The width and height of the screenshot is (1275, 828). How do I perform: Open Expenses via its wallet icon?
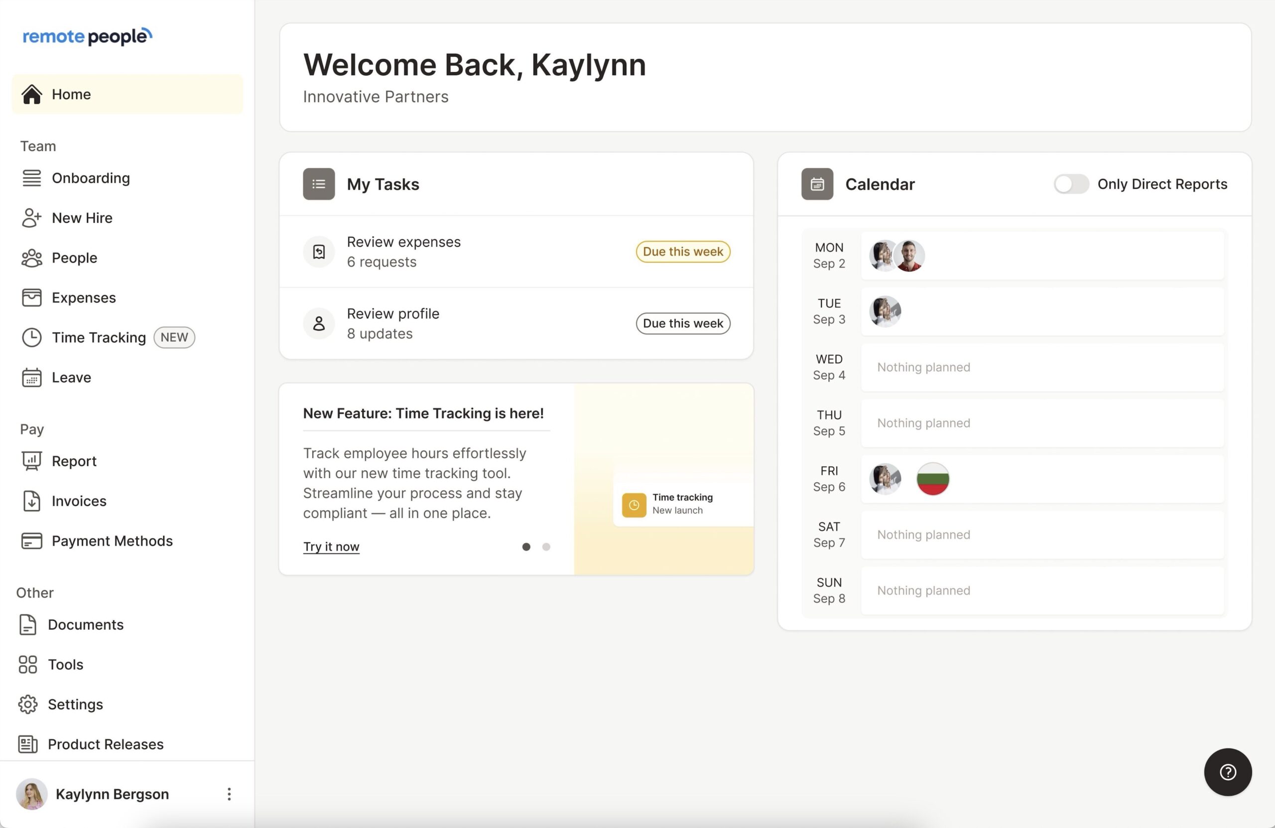pos(31,297)
